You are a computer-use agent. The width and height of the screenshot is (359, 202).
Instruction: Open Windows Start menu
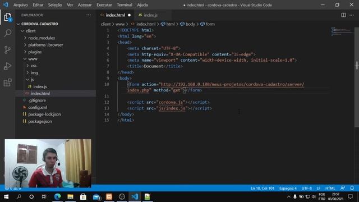(x=6, y=197)
